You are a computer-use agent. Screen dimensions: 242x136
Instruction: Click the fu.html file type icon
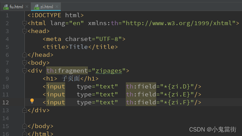click(6, 7)
